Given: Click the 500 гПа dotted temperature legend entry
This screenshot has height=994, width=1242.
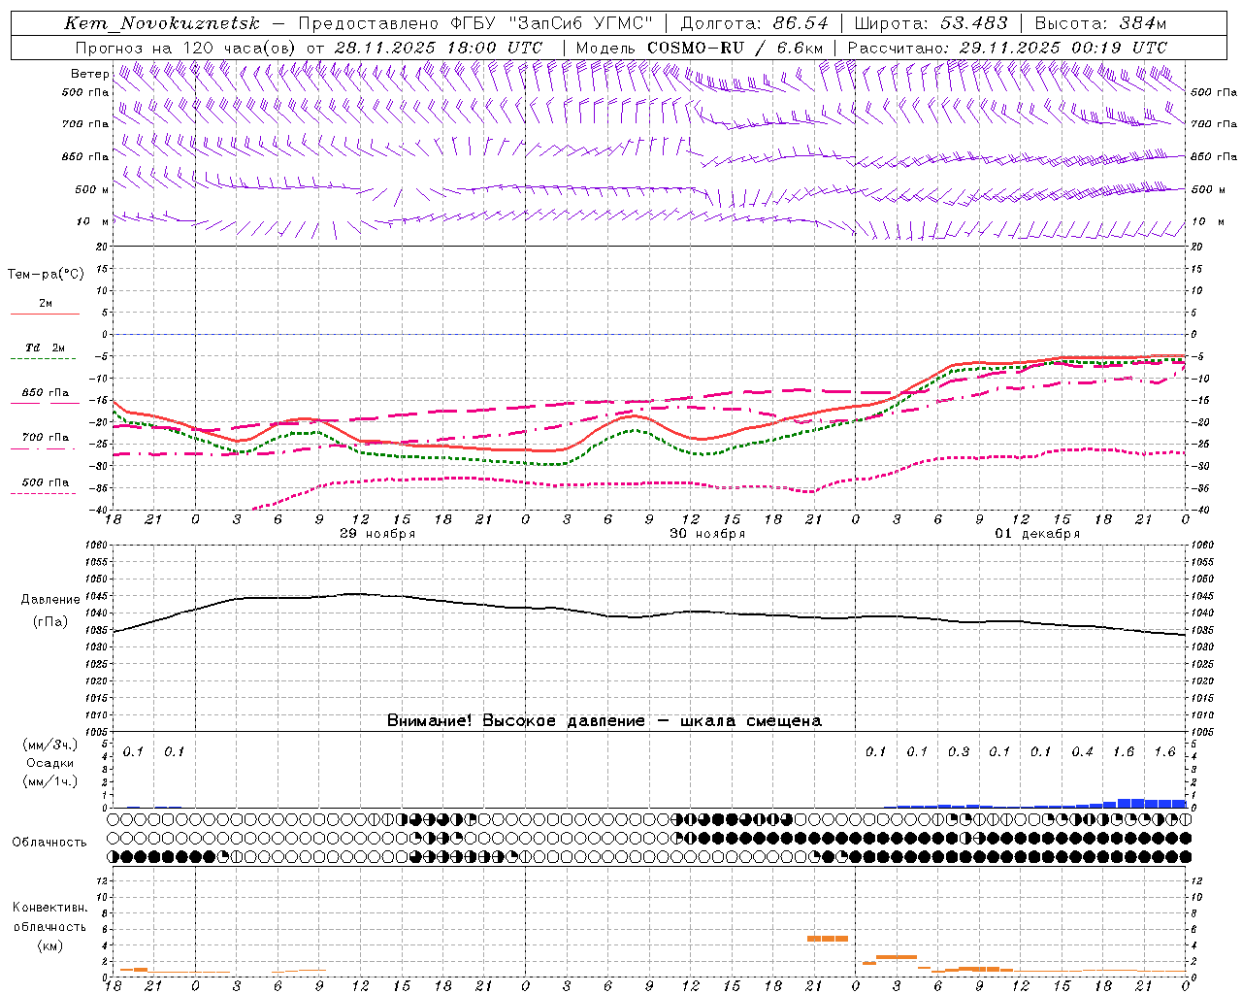Looking at the screenshot, I should pyautogui.click(x=45, y=485).
